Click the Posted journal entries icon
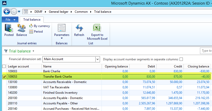212x111 pixels. [x=9, y=29]
